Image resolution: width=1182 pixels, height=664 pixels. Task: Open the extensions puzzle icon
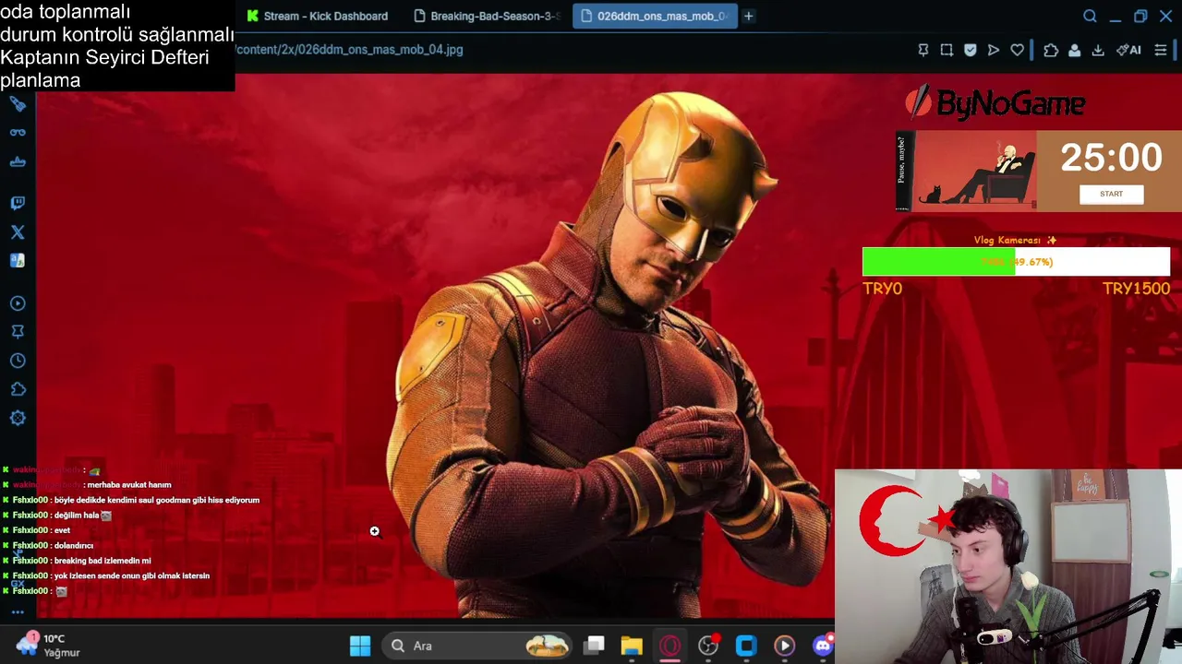tap(1051, 50)
